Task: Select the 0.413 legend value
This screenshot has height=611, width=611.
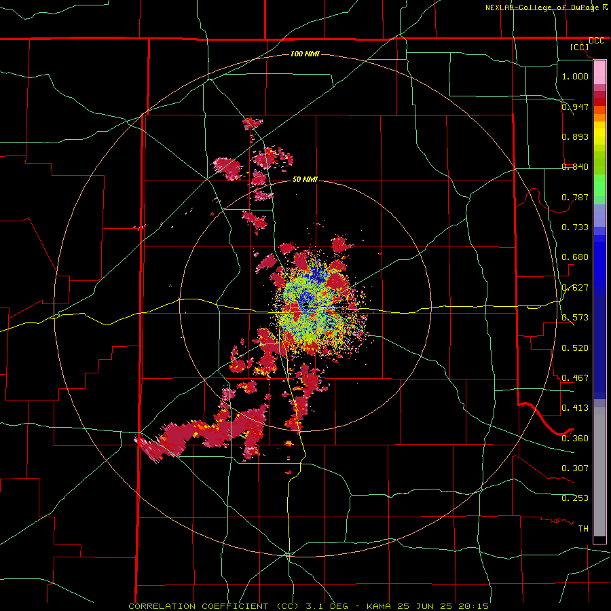Action: [575, 407]
